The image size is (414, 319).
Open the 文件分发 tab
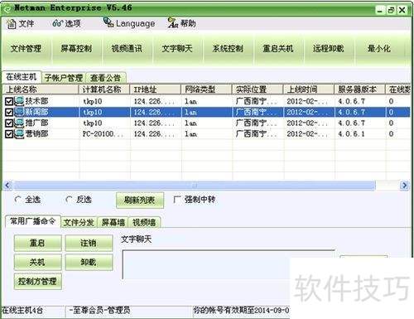point(79,222)
